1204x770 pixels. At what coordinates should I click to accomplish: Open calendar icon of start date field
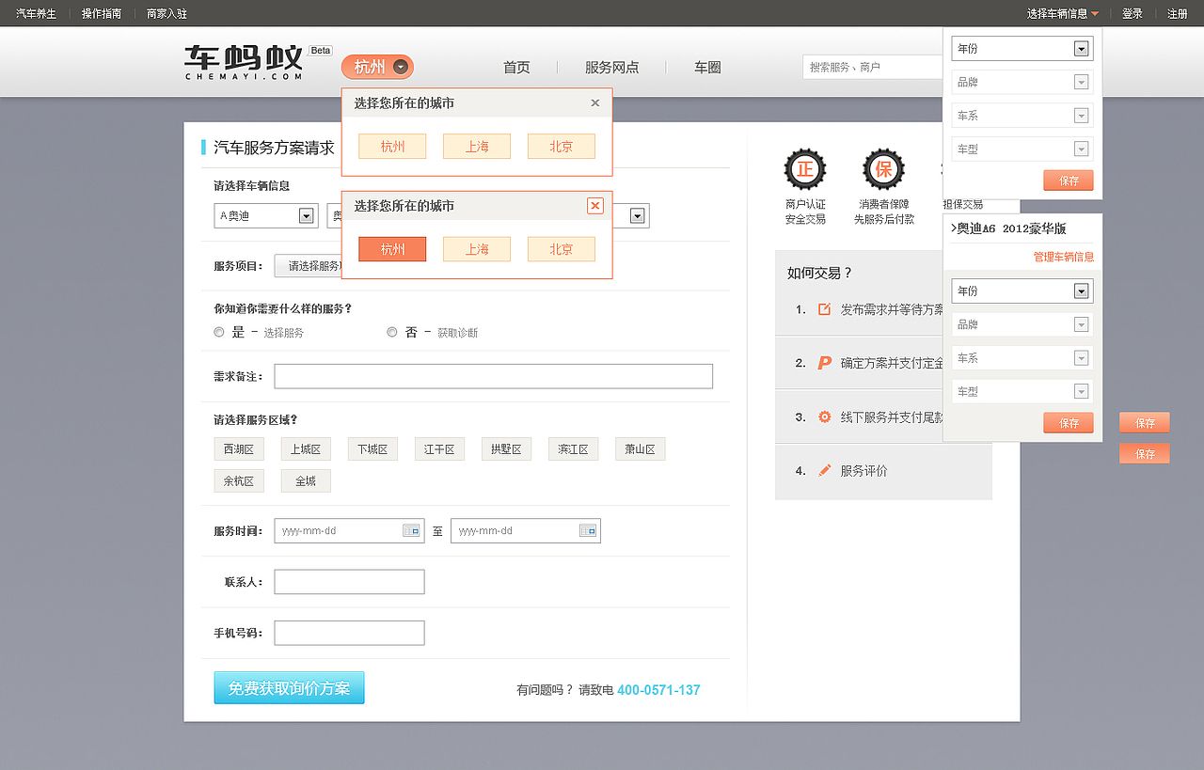pos(411,530)
